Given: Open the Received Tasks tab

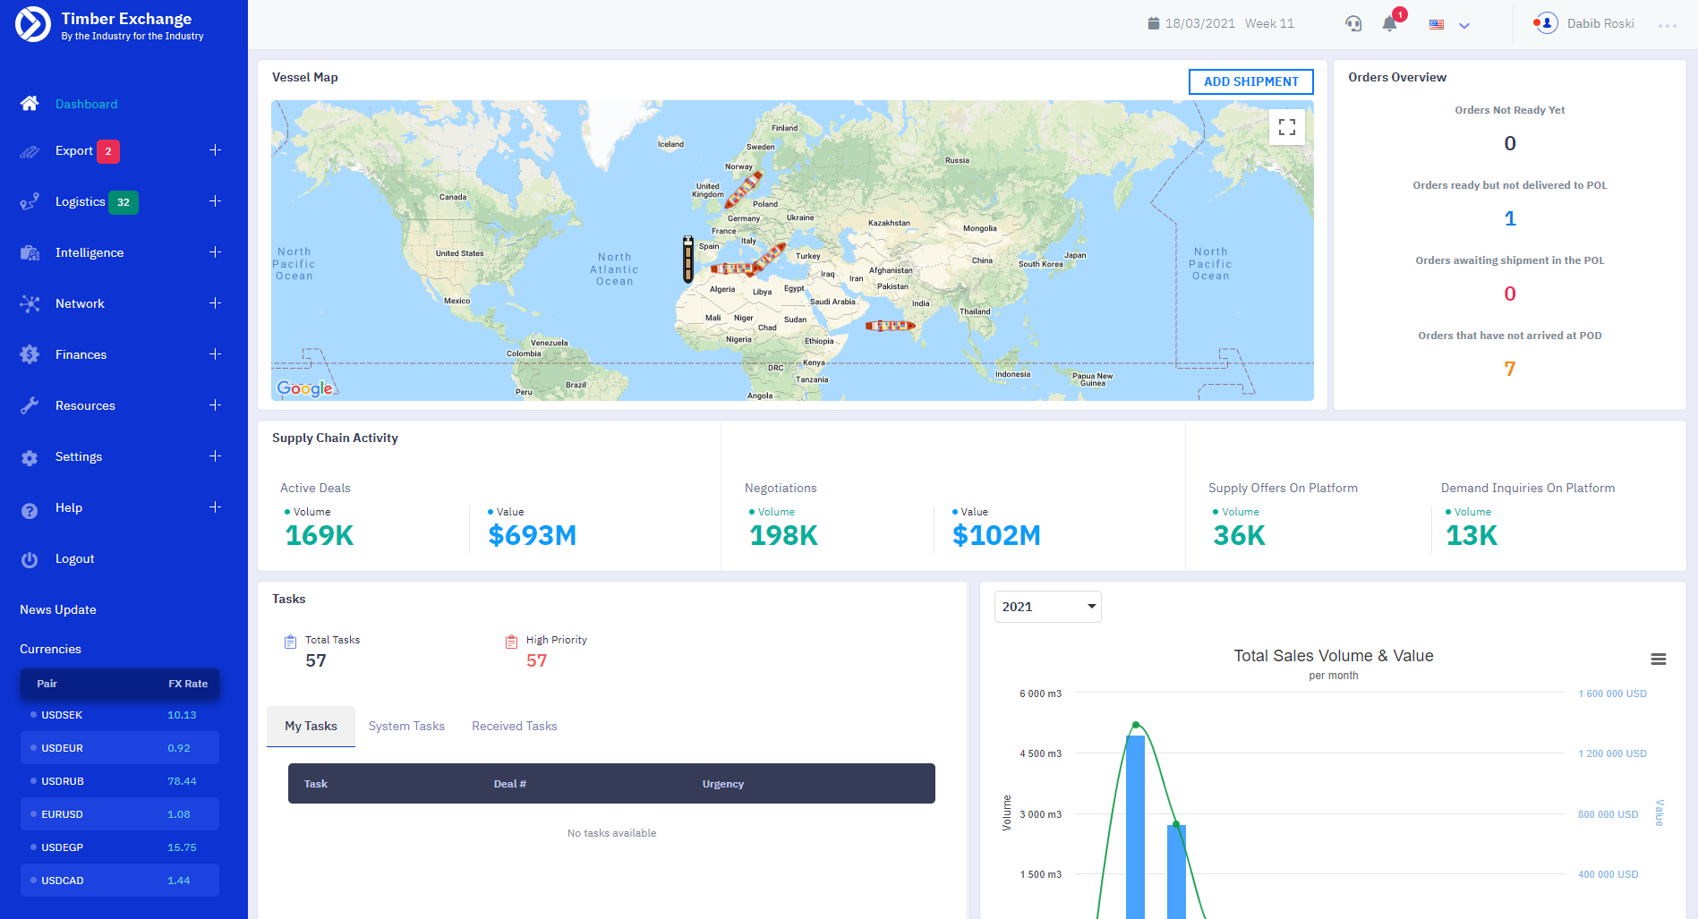Looking at the screenshot, I should point(514,726).
